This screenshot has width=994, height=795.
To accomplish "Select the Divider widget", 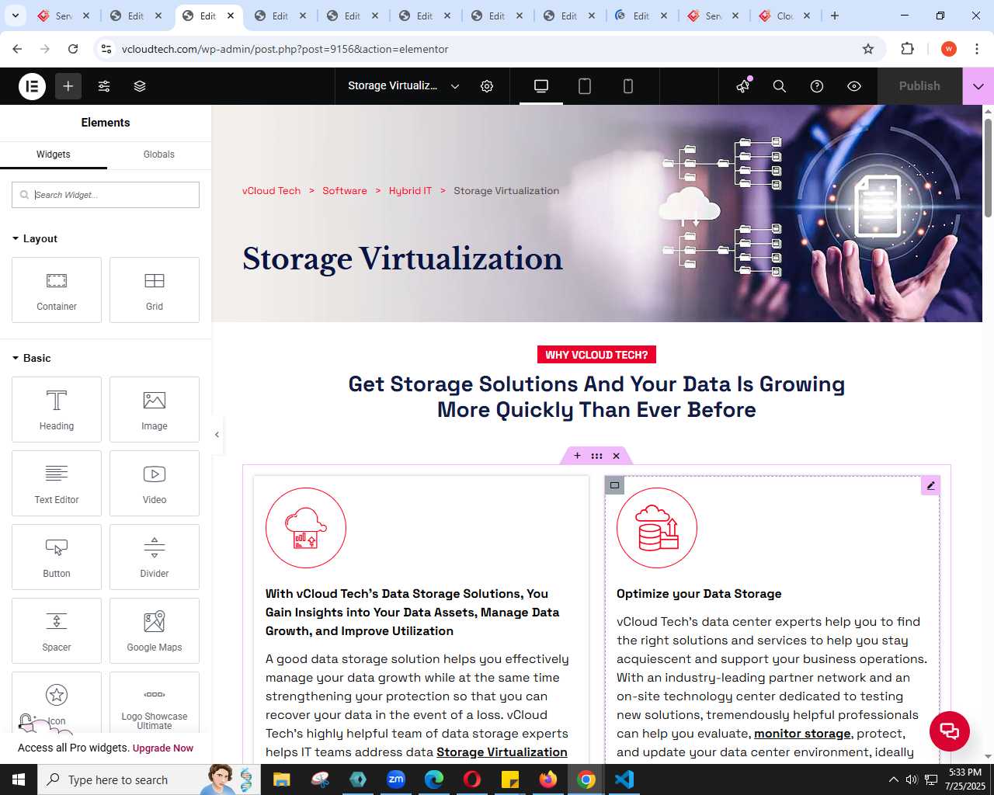I will pos(155,557).
